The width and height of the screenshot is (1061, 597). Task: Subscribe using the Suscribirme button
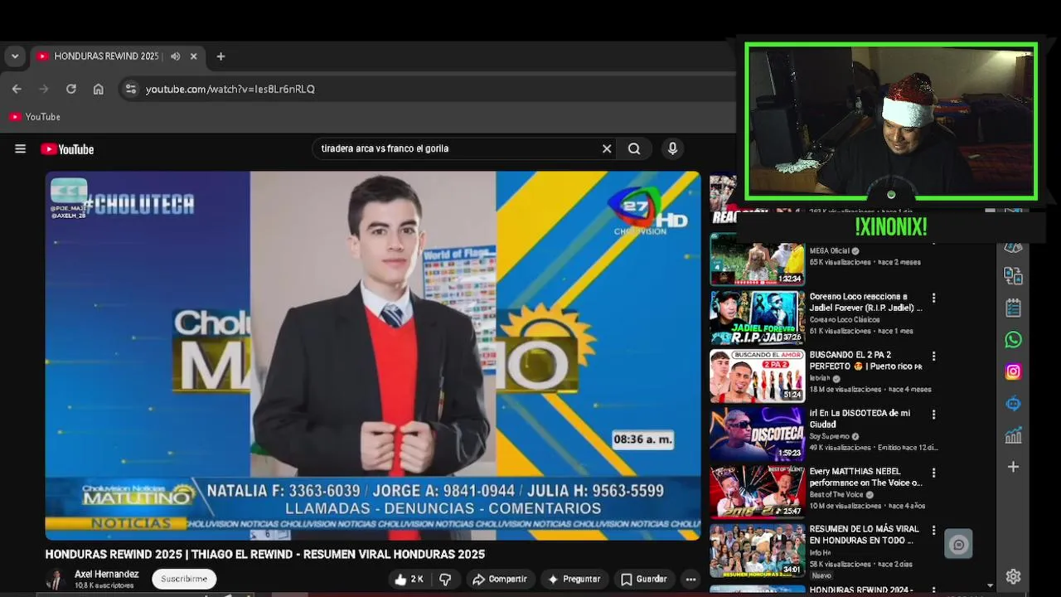coord(184,579)
